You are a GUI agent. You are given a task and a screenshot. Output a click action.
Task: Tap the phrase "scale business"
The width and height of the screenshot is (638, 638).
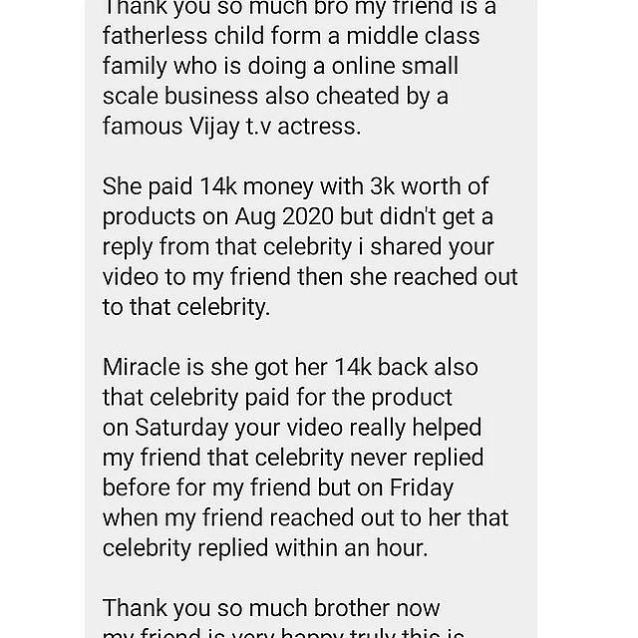coord(180,96)
